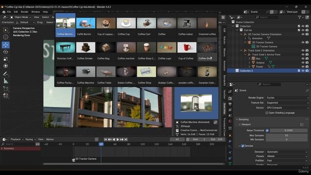Select the Measure tool
Viewport: 311px width, 175px height.
pos(6,81)
